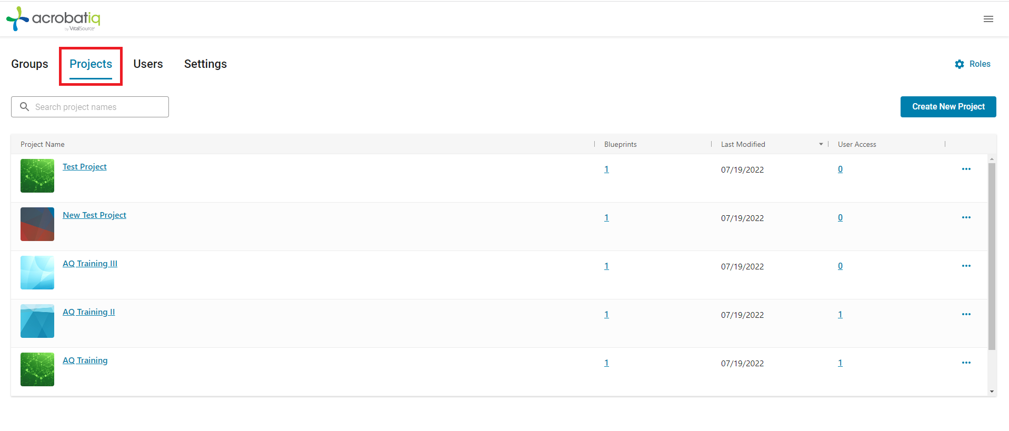
Task: Focus the Search project names field
Action: [90, 107]
